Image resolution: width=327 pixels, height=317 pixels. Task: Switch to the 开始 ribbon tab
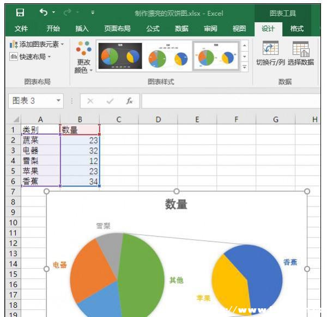coord(53,28)
